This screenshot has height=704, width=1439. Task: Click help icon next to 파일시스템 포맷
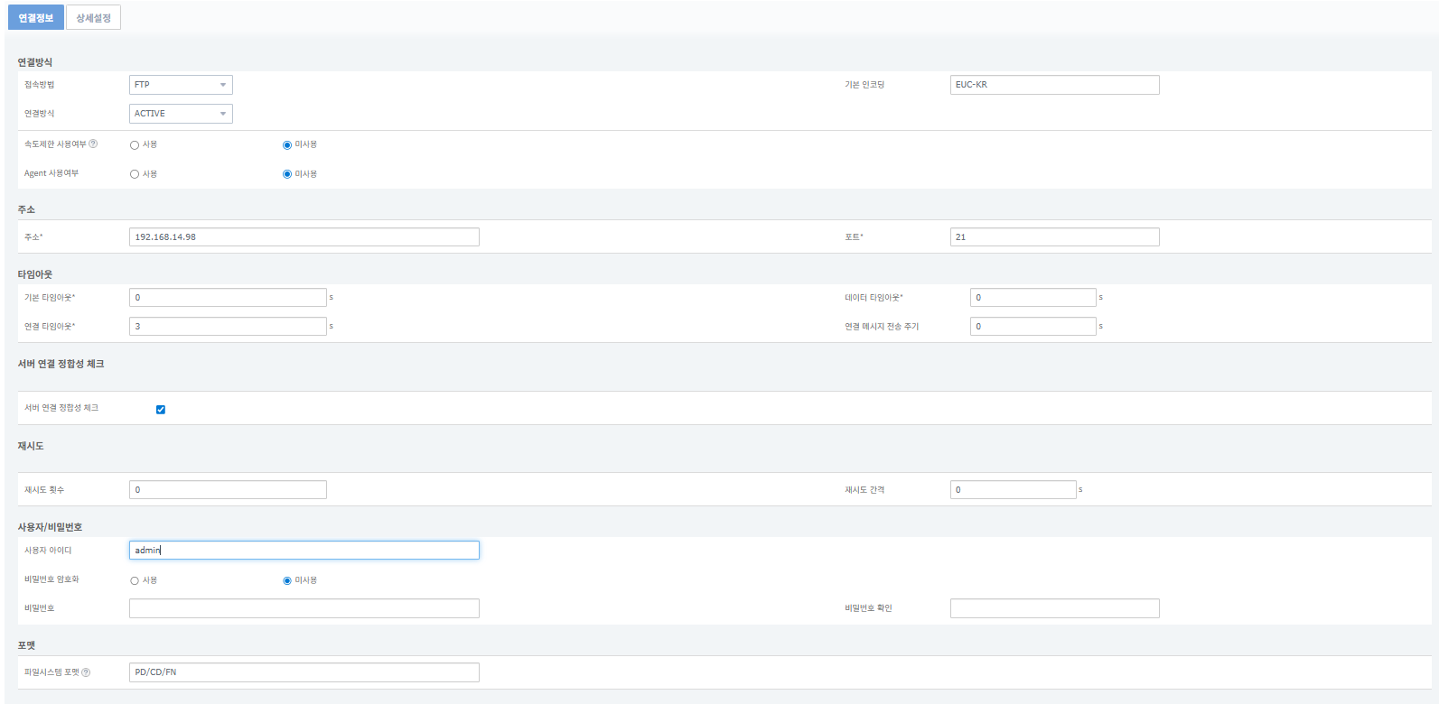[86, 672]
